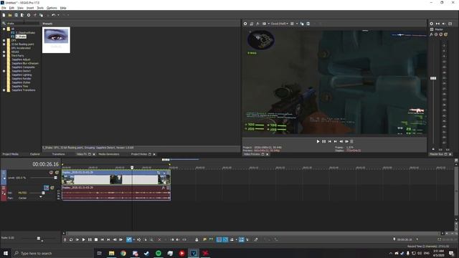Copy the preview snapshot to the clipboard
The image size is (459, 258).
coord(302,24)
